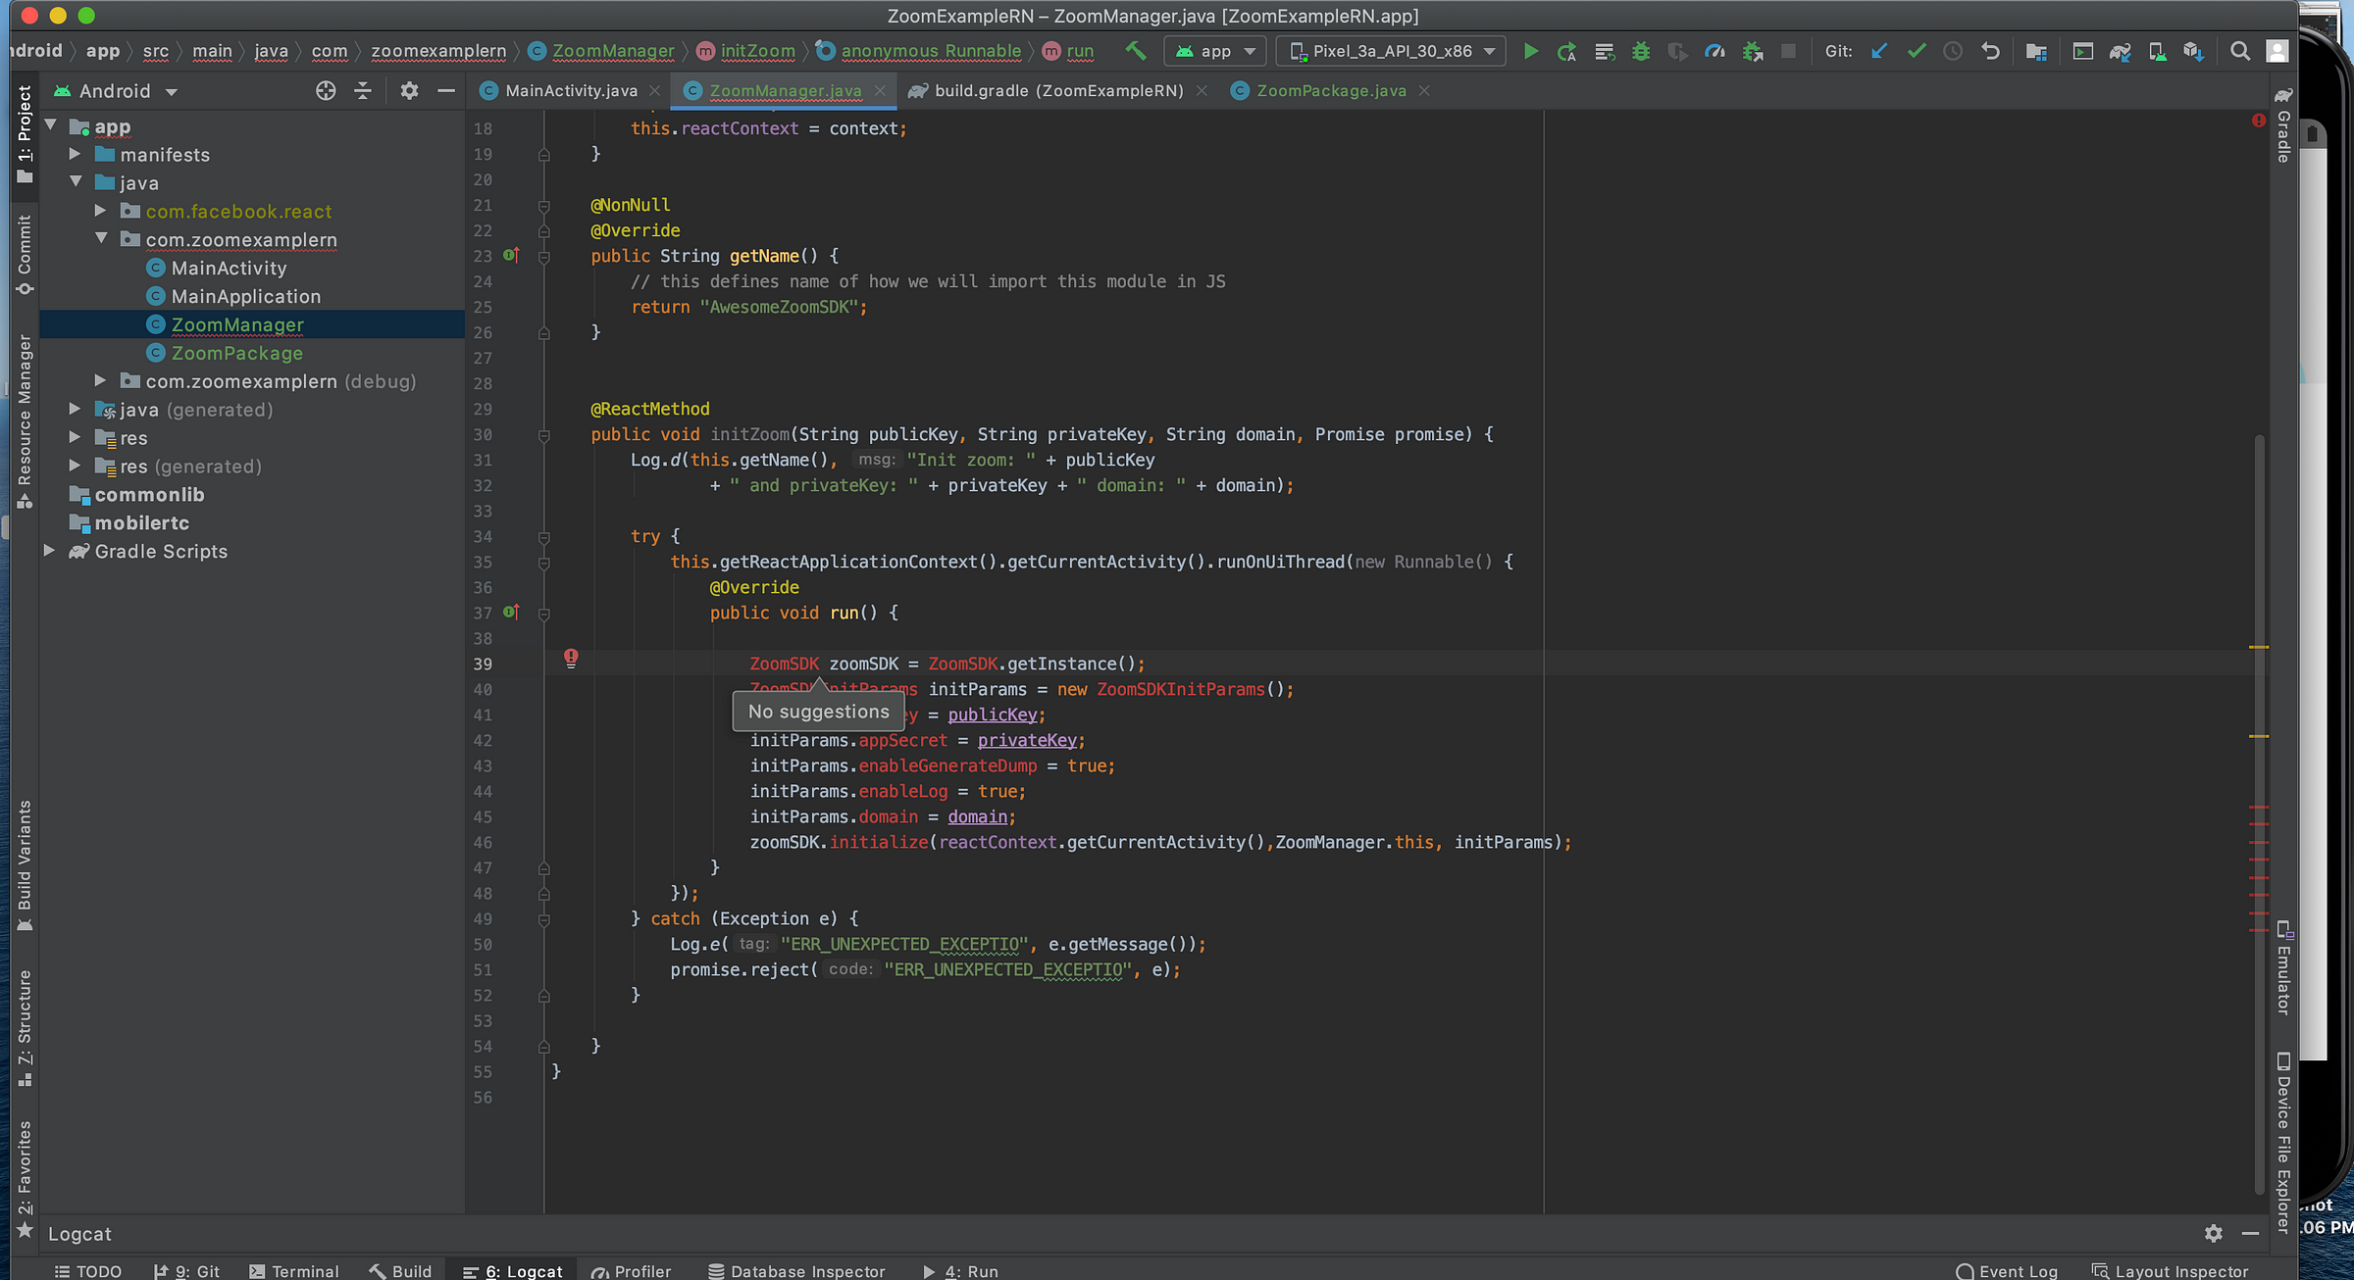Screen dimensions: 2354x1280
Task: Click the Git rollback undo icon
Action: tap(1990, 51)
